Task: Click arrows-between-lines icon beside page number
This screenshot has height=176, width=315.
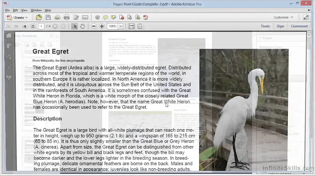Action: coord(33,26)
